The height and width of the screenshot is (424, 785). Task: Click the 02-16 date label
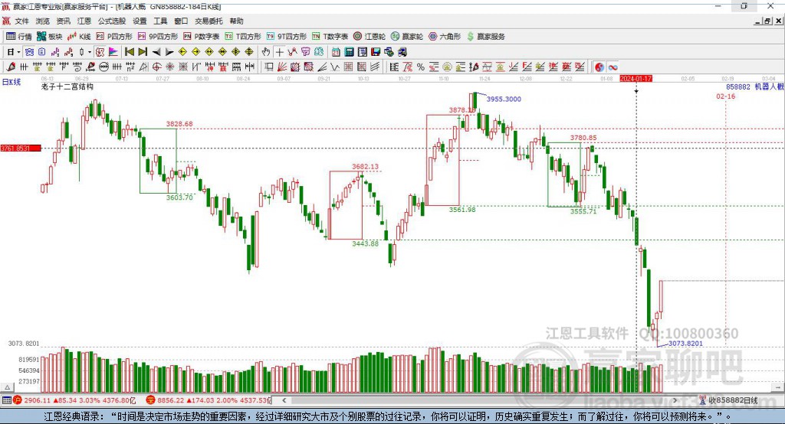pyautogui.click(x=726, y=96)
